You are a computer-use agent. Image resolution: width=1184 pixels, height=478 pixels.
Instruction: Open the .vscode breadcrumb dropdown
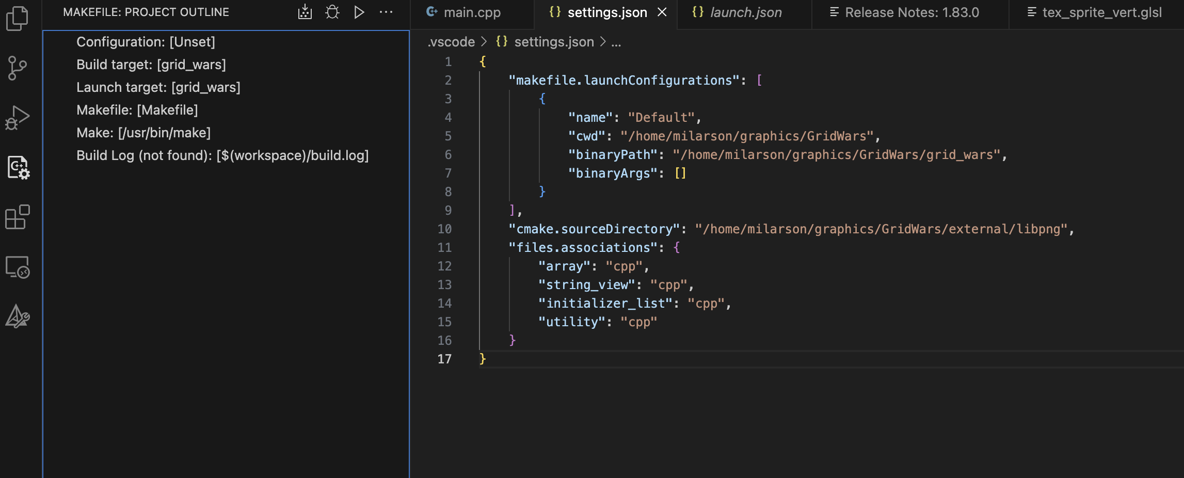point(451,41)
